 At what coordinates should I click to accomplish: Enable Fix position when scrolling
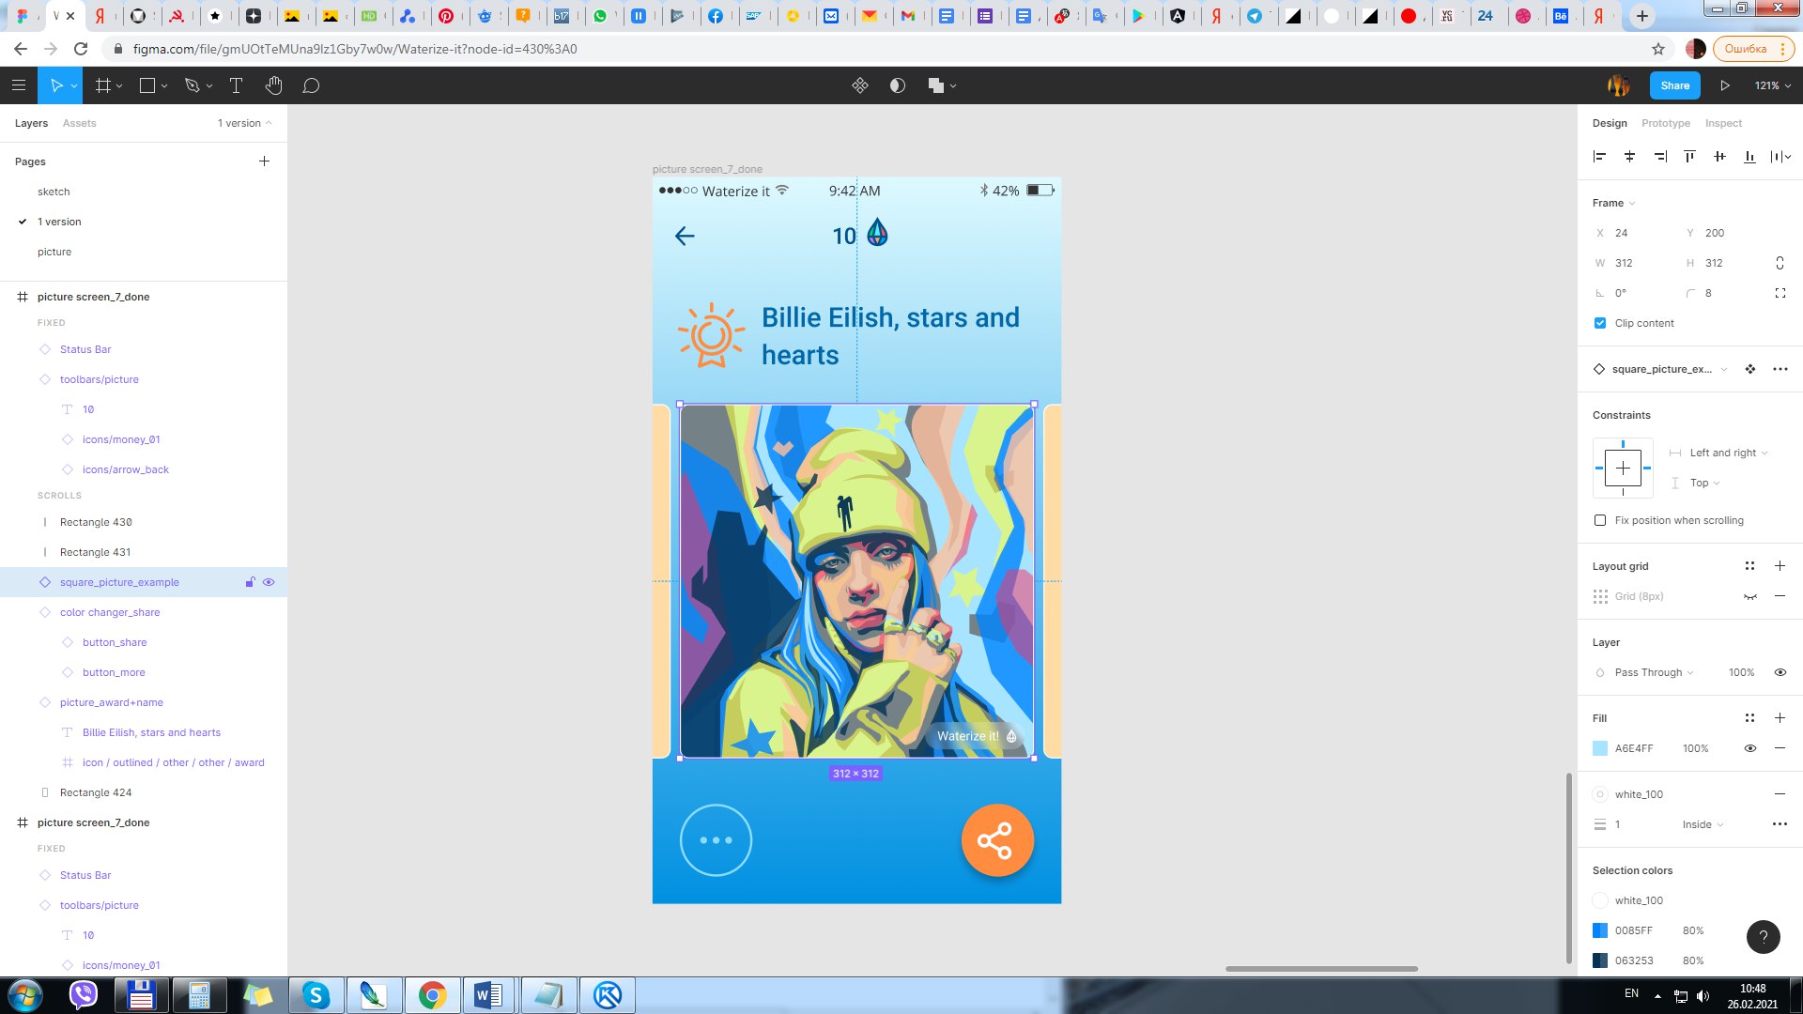pyautogui.click(x=1600, y=520)
